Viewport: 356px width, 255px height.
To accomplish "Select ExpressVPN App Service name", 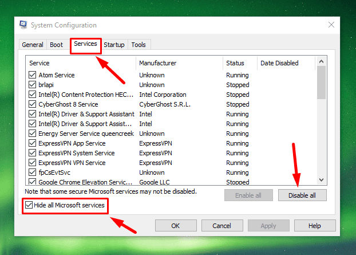I will point(72,143).
